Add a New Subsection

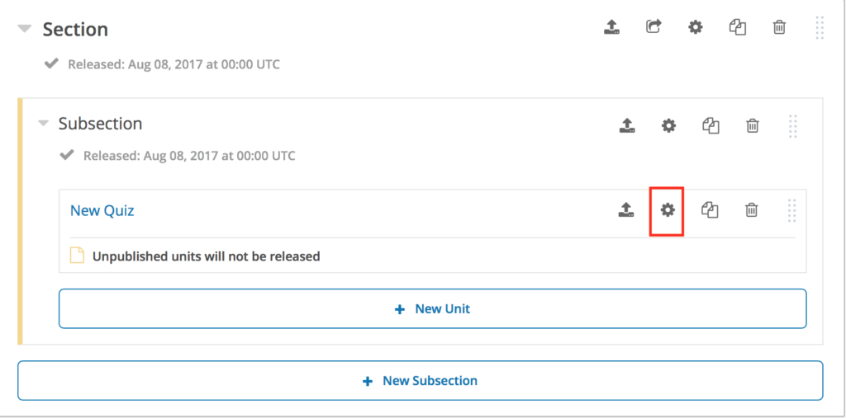click(421, 381)
